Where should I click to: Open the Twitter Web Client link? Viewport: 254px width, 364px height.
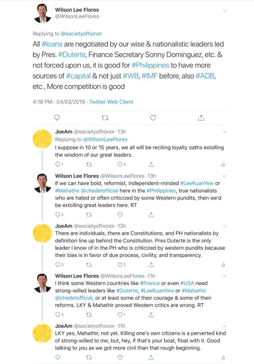tap(111, 102)
